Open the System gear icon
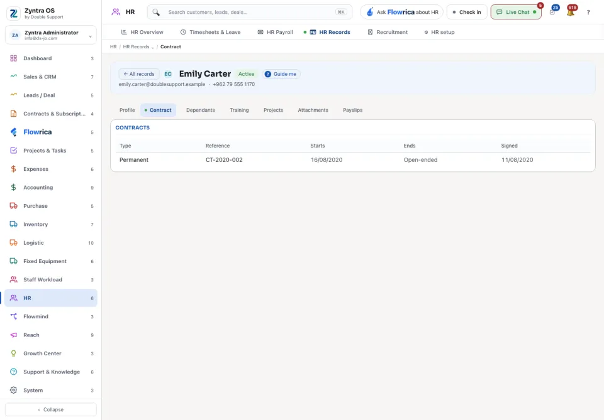This screenshot has height=420, width=604. pos(13,390)
